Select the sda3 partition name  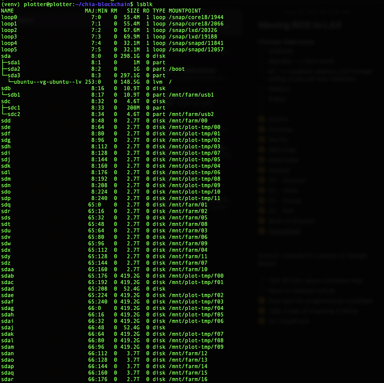click(14, 75)
